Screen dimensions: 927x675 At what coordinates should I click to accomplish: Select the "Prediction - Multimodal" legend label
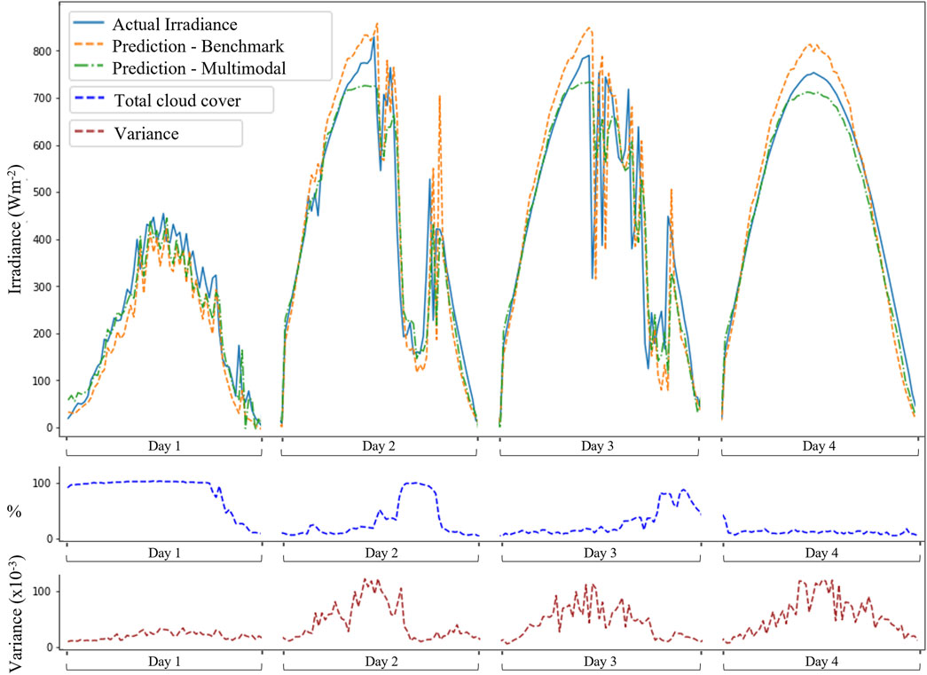tap(200, 68)
